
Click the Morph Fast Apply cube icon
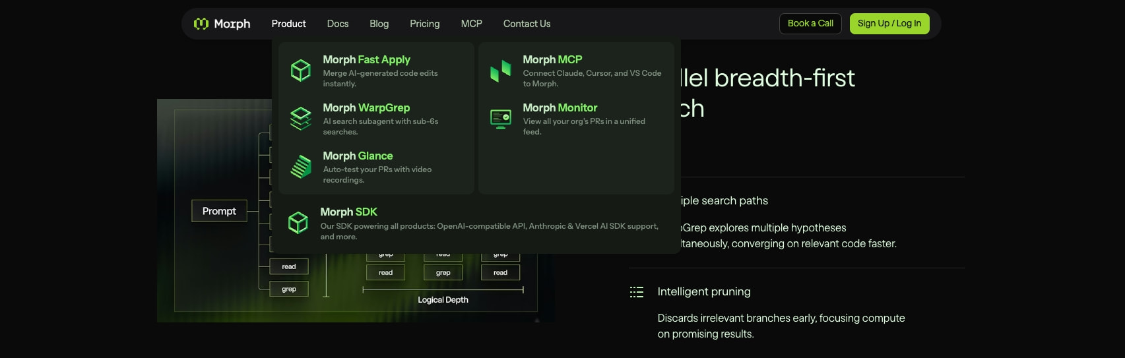pyautogui.click(x=301, y=71)
